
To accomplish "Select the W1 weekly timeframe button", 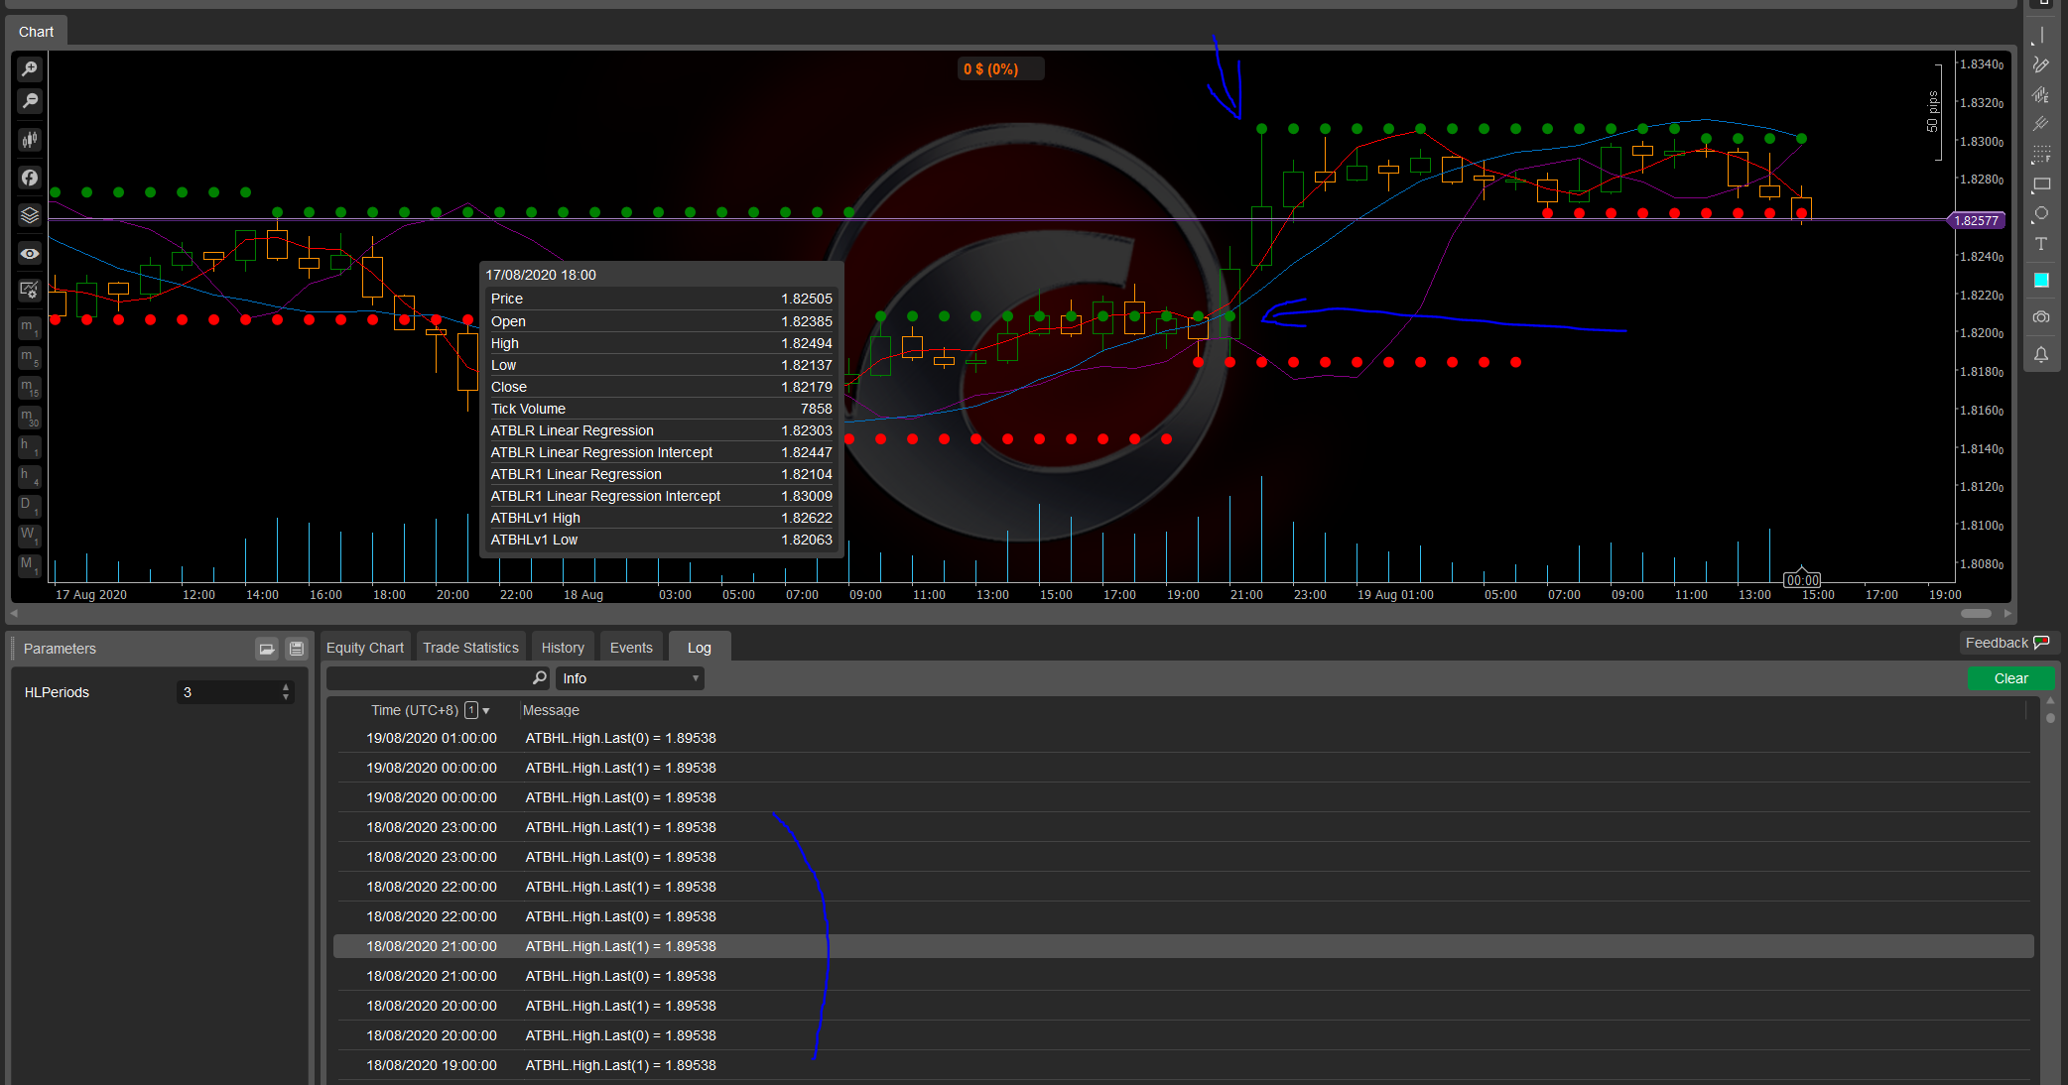I will pyautogui.click(x=30, y=536).
